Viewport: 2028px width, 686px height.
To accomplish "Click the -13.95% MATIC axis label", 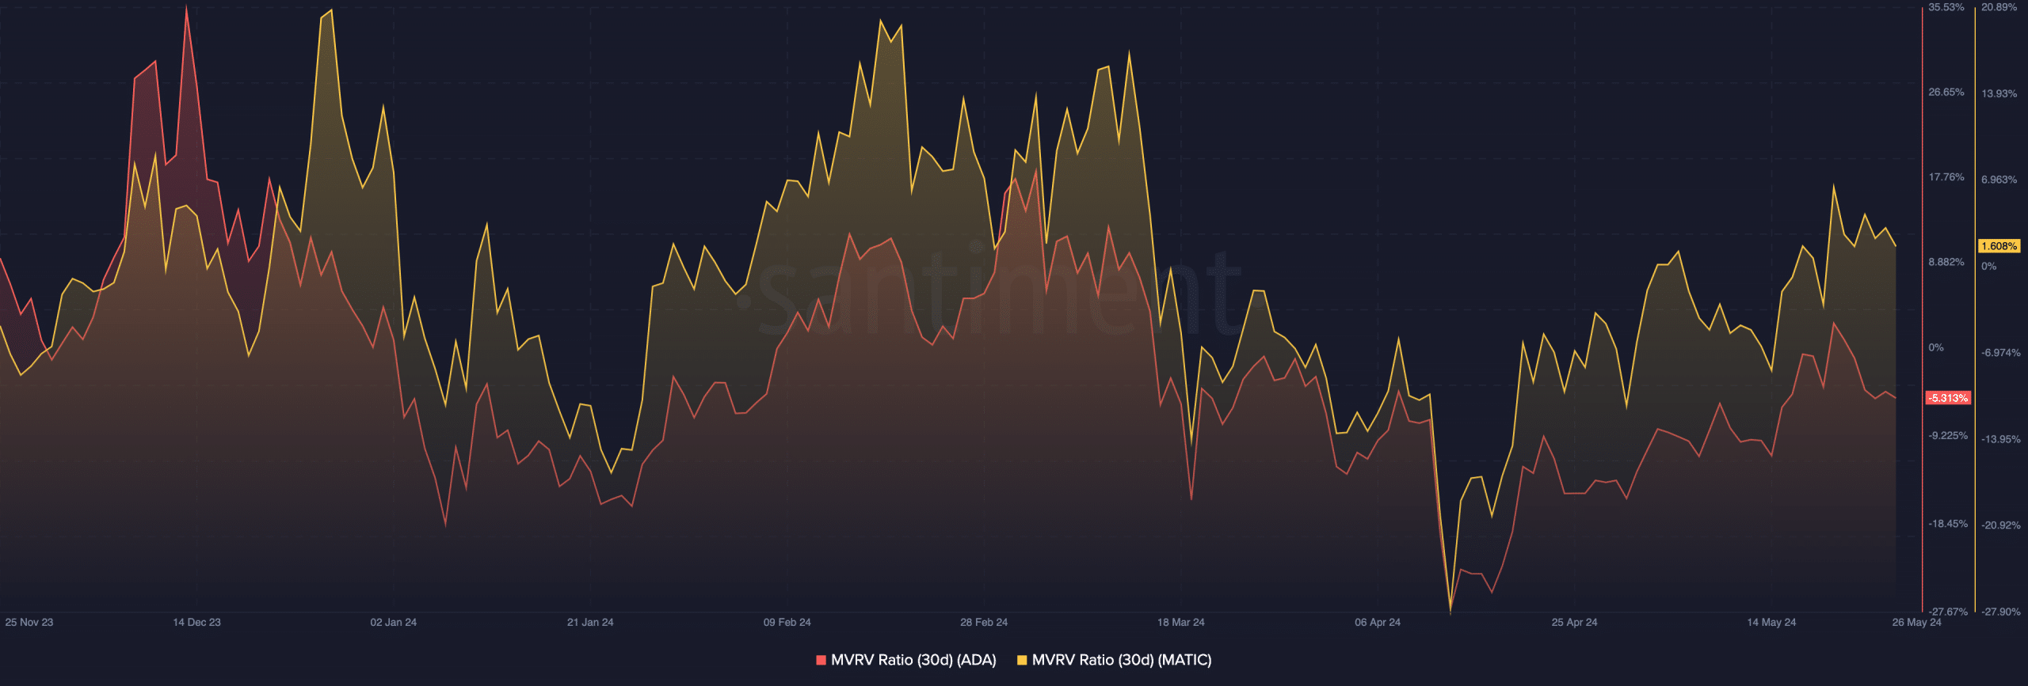I will 2000,439.
